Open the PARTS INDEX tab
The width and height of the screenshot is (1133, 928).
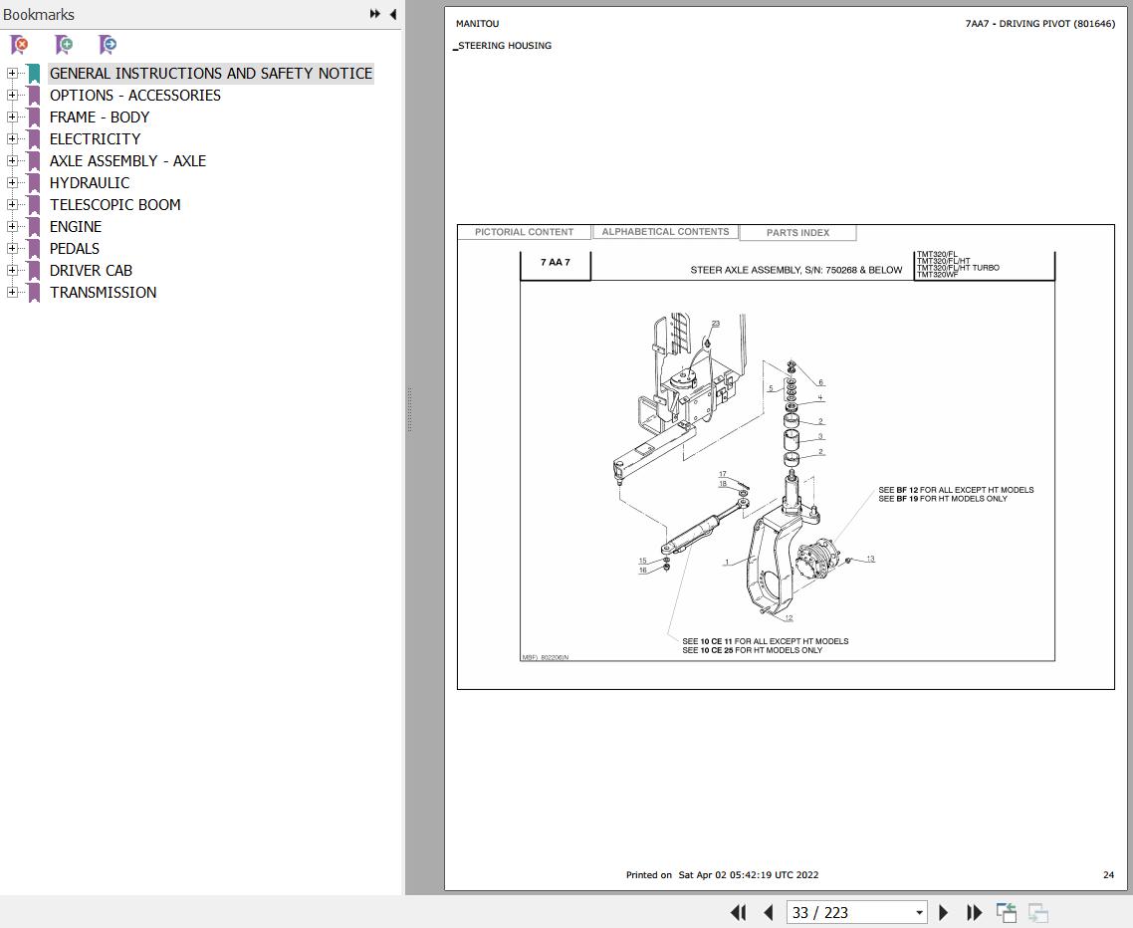796,232
